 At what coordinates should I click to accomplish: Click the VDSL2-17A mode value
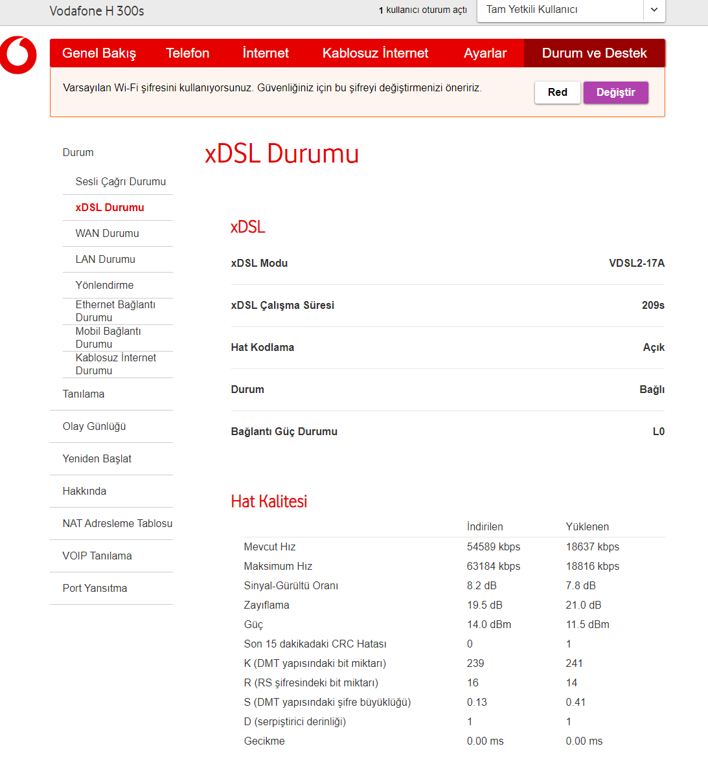click(637, 264)
